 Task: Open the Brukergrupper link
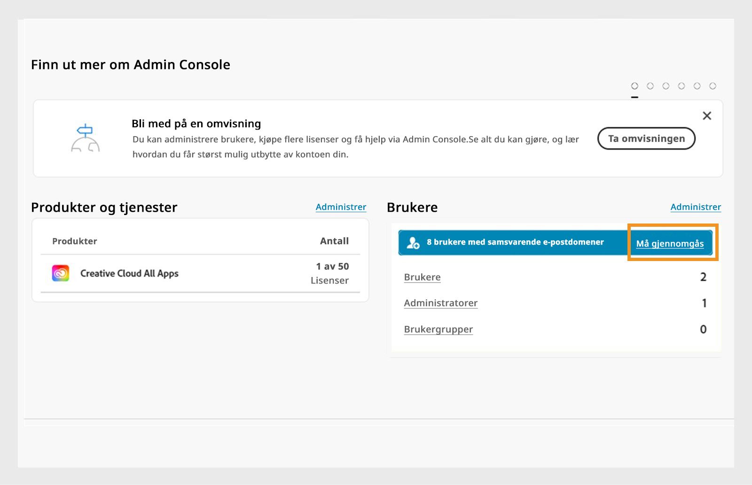[x=438, y=330]
